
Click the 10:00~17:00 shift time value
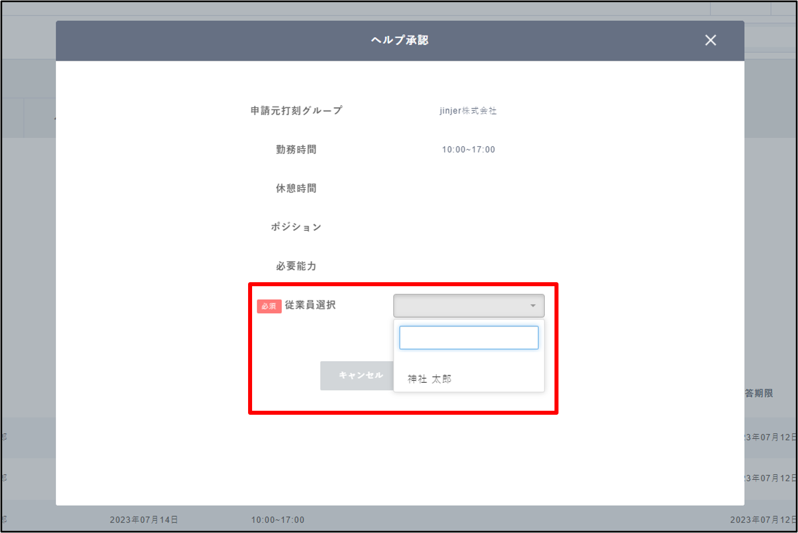coord(466,149)
